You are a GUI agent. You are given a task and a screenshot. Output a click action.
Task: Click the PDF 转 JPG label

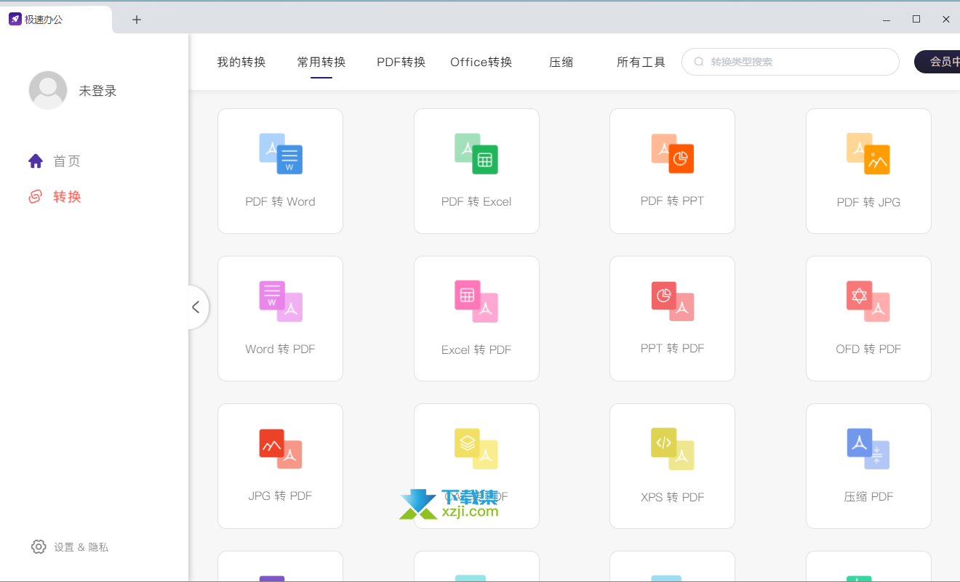click(x=868, y=202)
